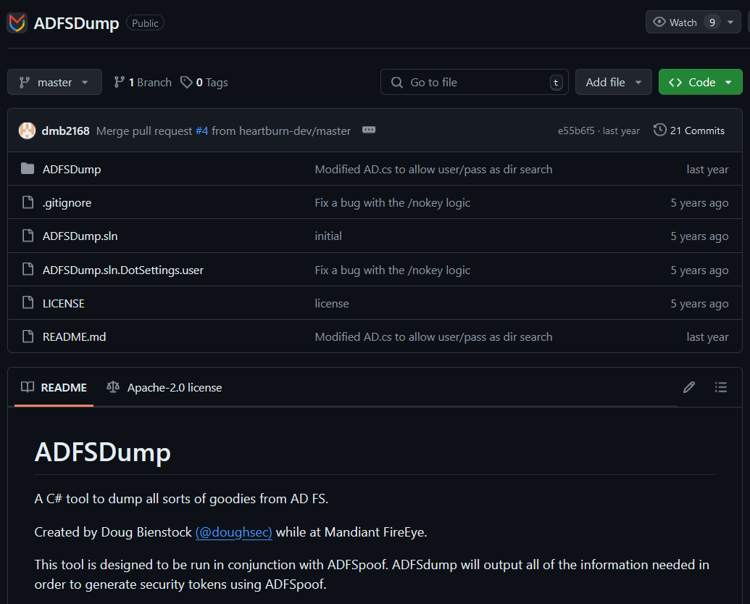Open the green Code dropdown
This screenshot has width=750, height=604.
(x=700, y=83)
